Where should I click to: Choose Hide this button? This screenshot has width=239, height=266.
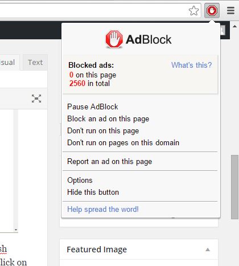coord(93,192)
